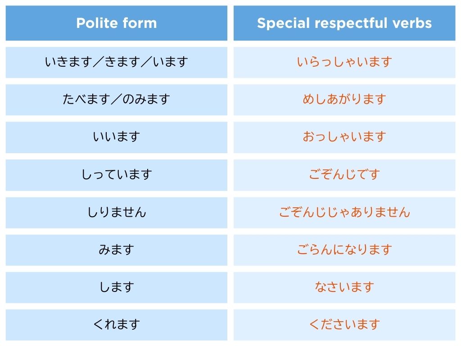Click the めしあがります respectful verb cell
461x346 pixels.
(x=344, y=99)
